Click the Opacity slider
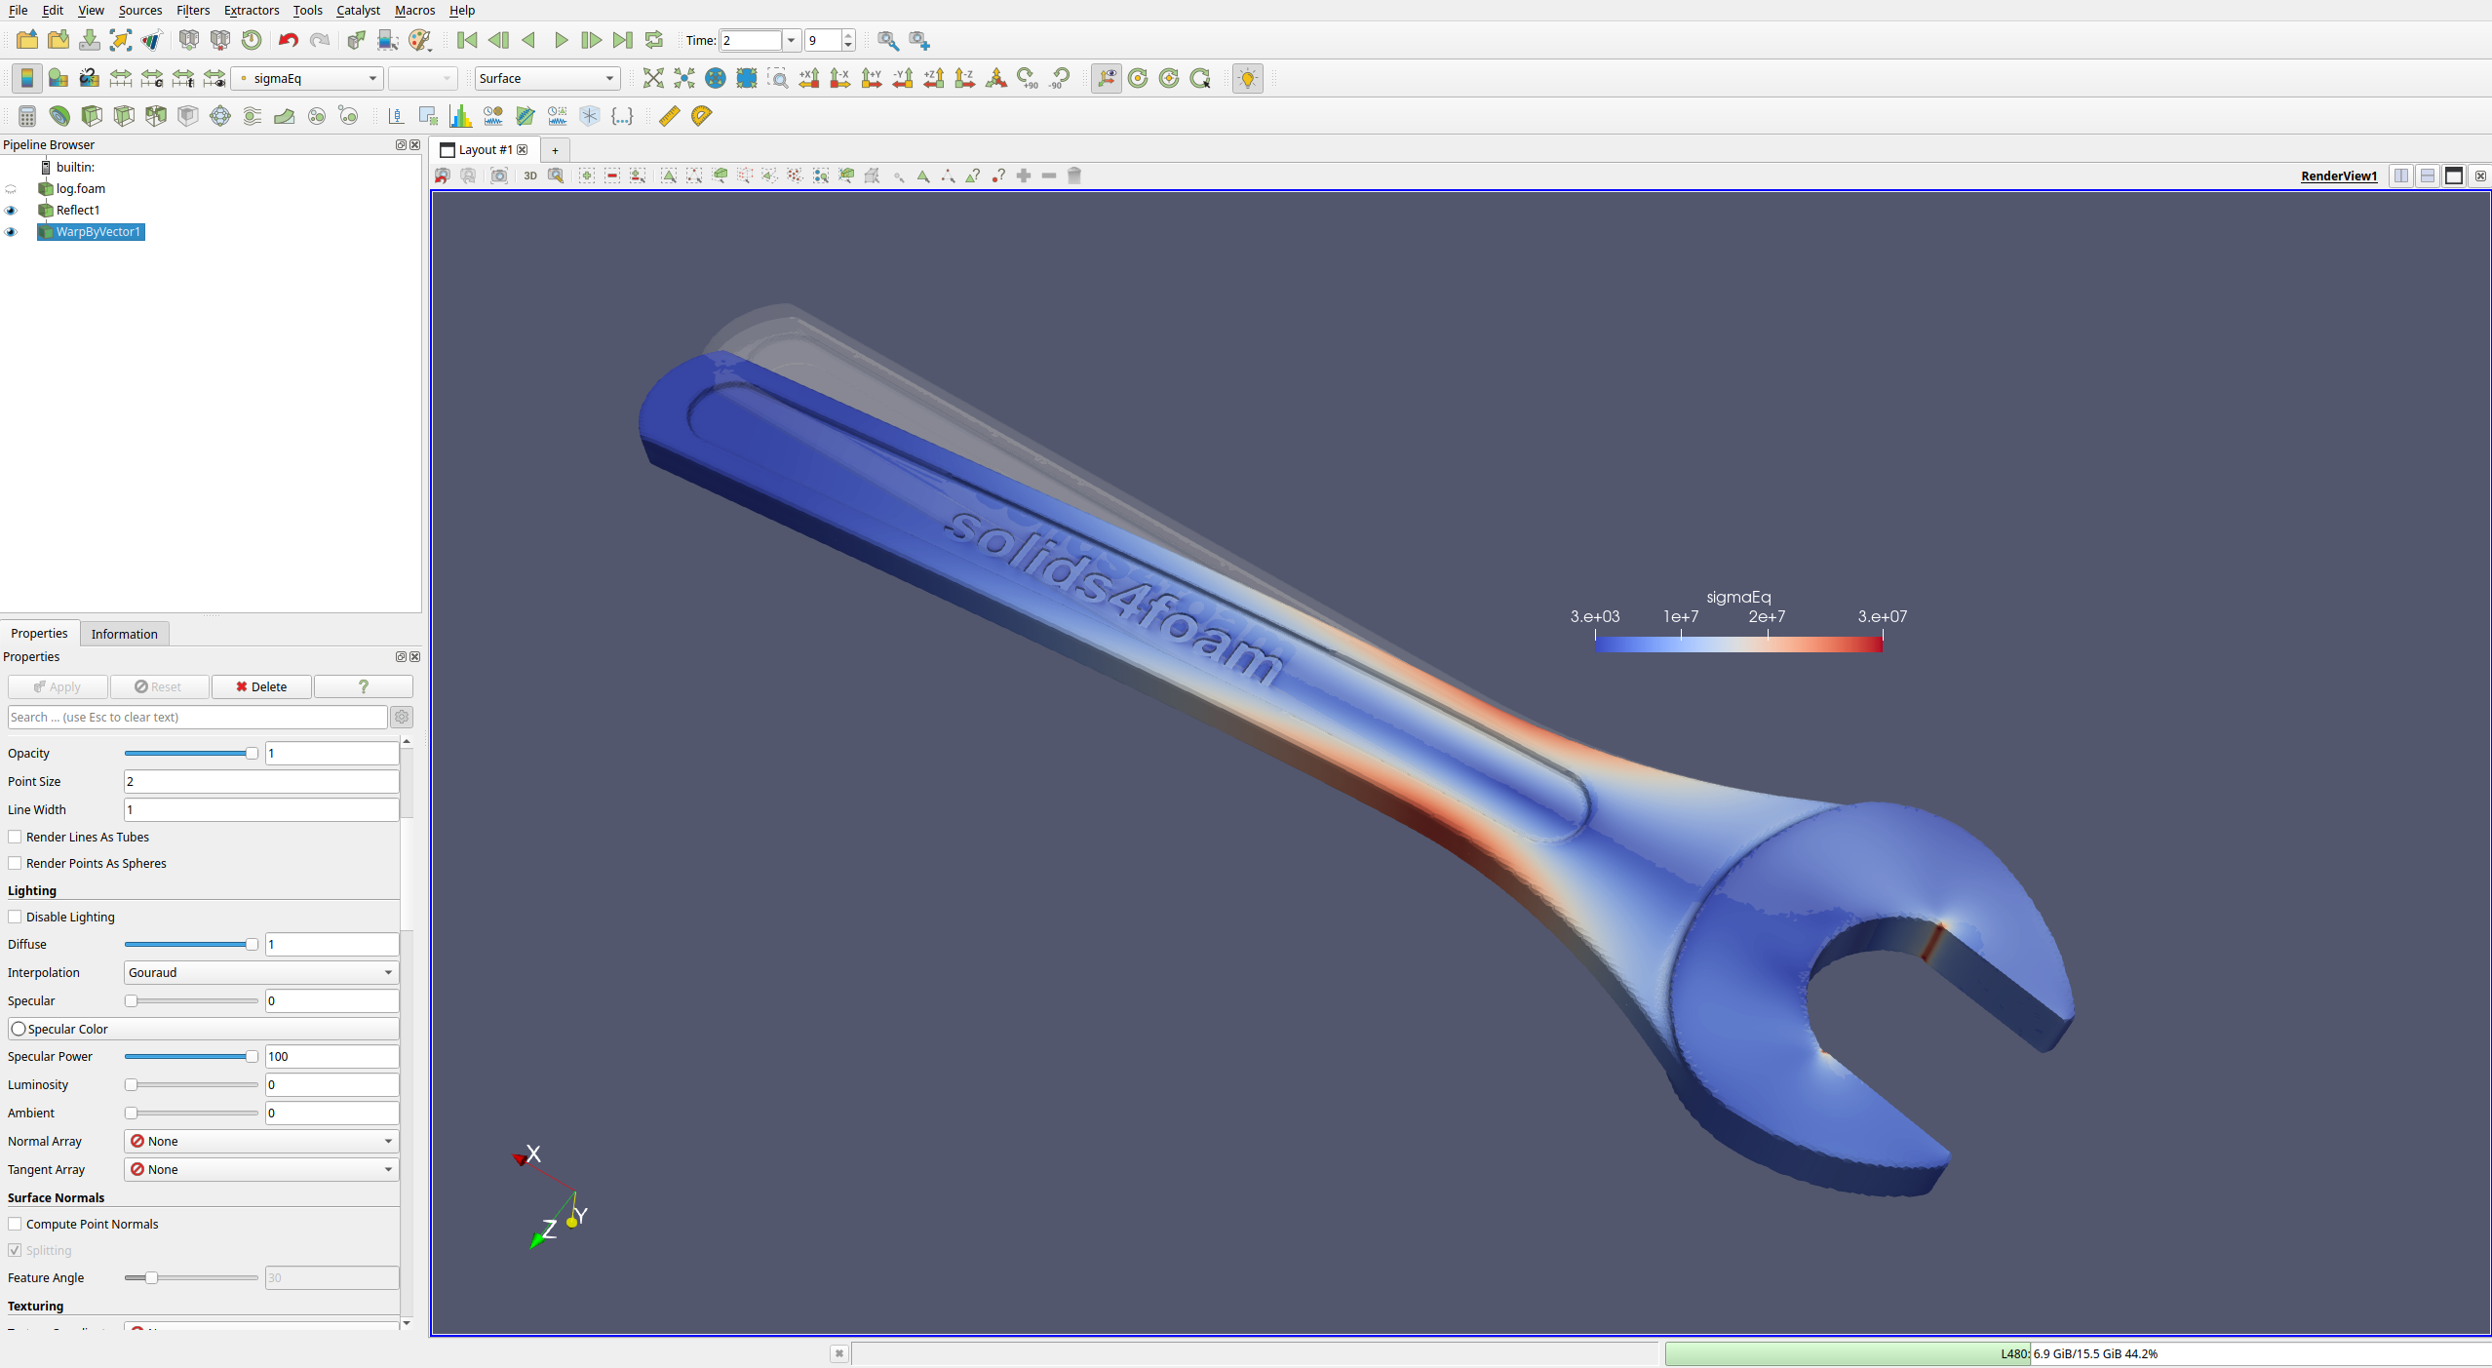This screenshot has height=1368, width=2492. click(190, 753)
